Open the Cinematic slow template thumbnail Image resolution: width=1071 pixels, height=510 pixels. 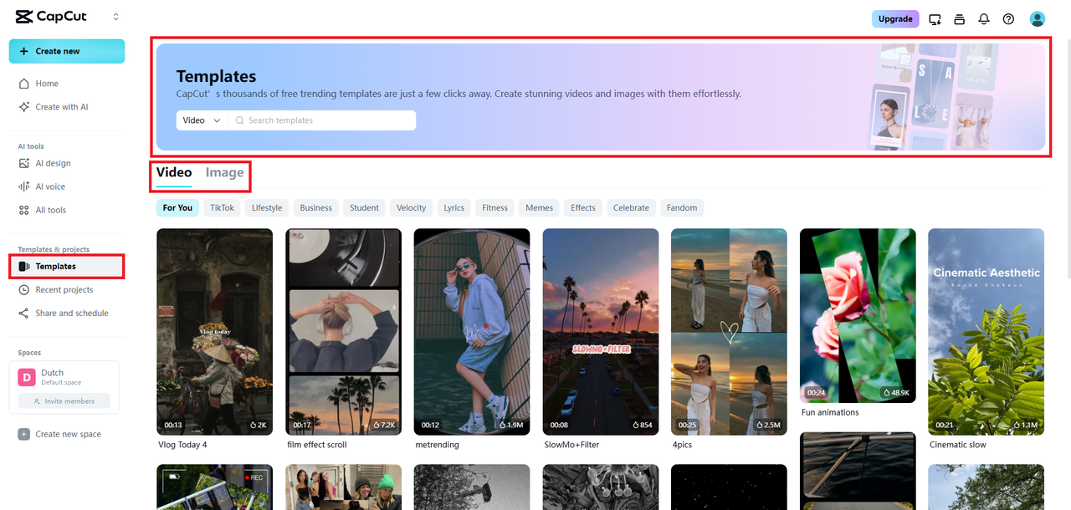986,331
